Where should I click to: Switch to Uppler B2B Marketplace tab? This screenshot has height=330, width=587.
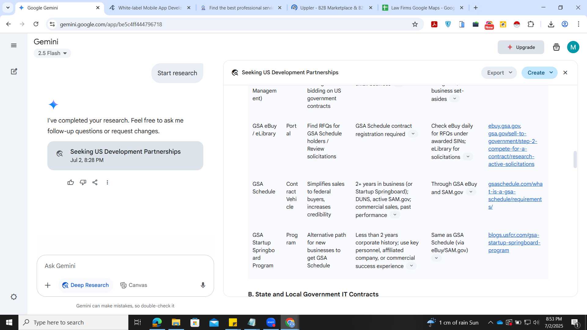click(332, 8)
